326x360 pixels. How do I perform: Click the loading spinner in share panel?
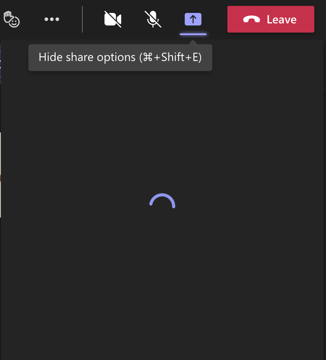[162, 201]
